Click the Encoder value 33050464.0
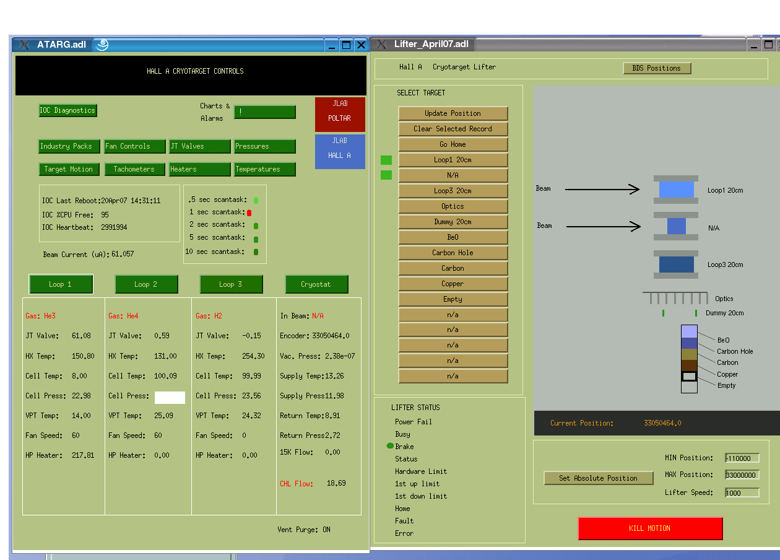Image resolution: width=780 pixels, height=560 pixels. click(330, 336)
